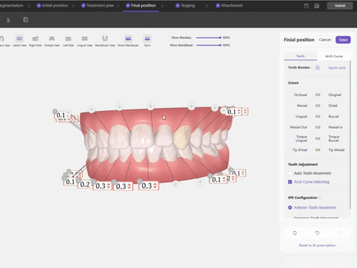
Task: Click Torque Lingual button
Action: (301, 138)
